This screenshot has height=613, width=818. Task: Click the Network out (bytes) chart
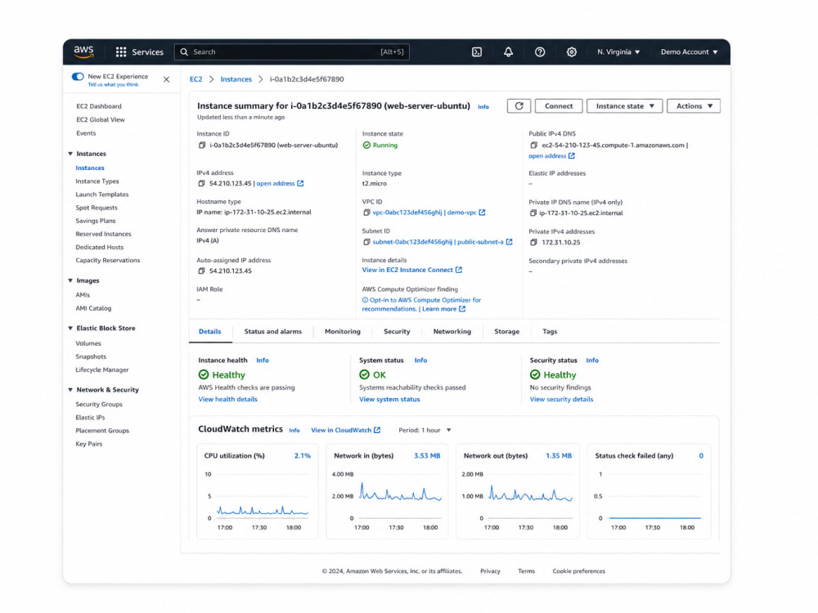[x=517, y=491]
